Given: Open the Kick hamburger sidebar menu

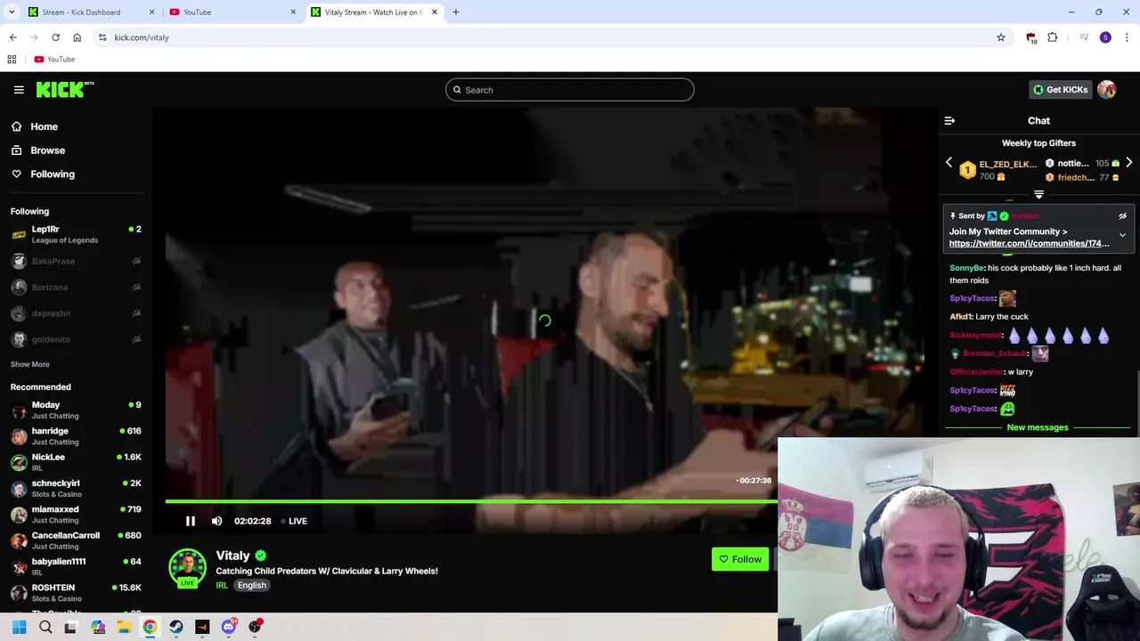Looking at the screenshot, I should coord(19,89).
